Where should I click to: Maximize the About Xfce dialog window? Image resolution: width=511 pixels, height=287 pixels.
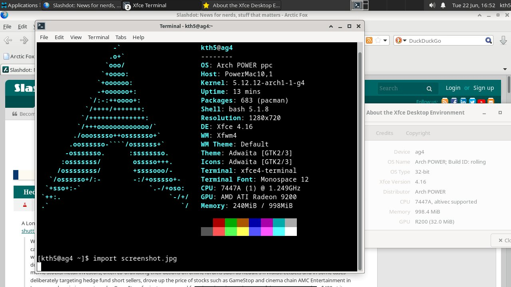[x=500, y=113]
